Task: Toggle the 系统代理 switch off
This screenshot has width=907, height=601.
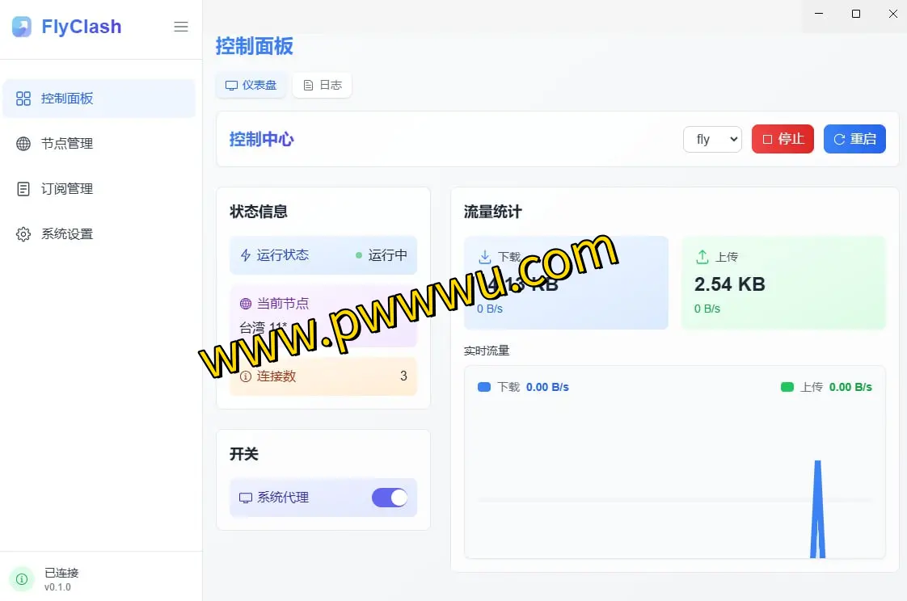Action: [x=390, y=498]
